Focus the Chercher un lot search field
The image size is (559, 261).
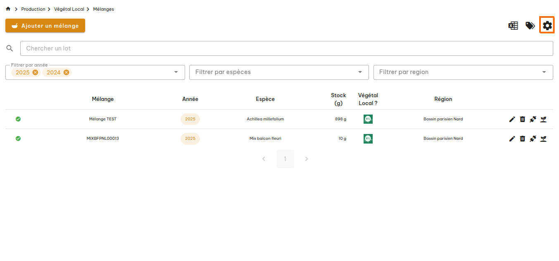[x=286, y=48]
